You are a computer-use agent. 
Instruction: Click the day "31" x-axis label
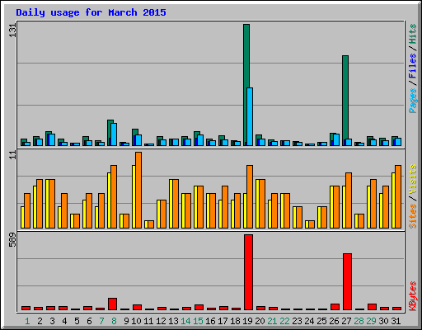[396, 321]
